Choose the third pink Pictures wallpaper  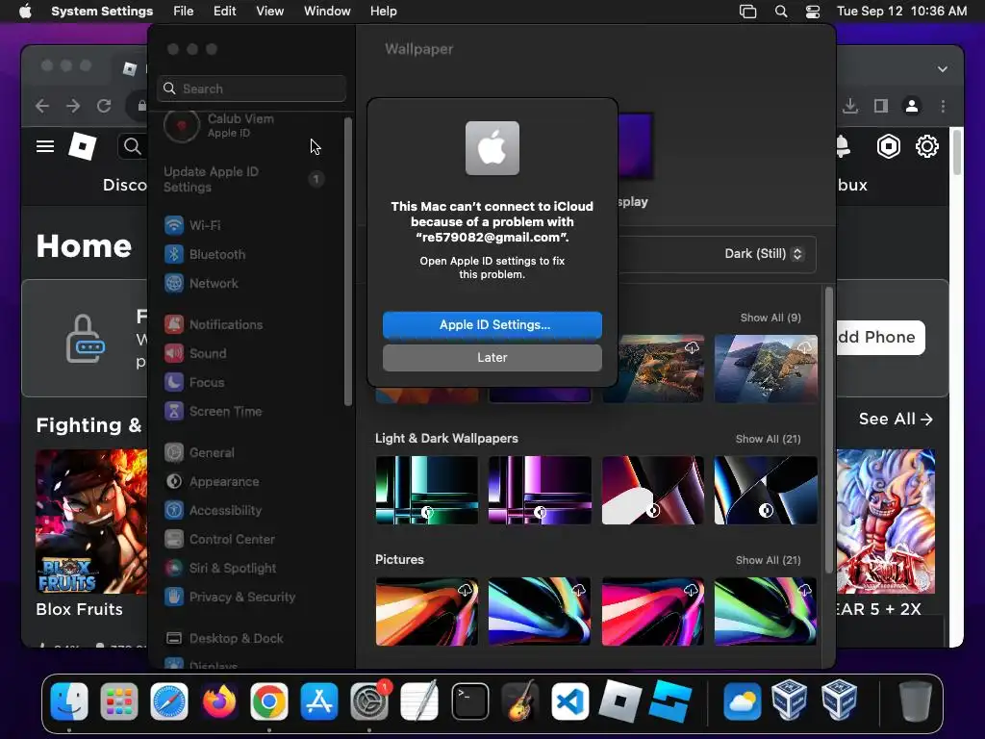[653, 611]
